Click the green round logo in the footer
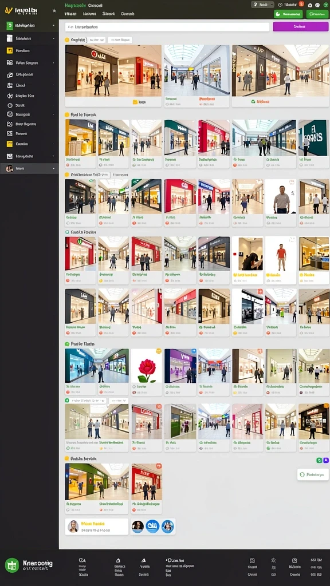The height and width of the screenshot is (586, 330). [12, 565]
